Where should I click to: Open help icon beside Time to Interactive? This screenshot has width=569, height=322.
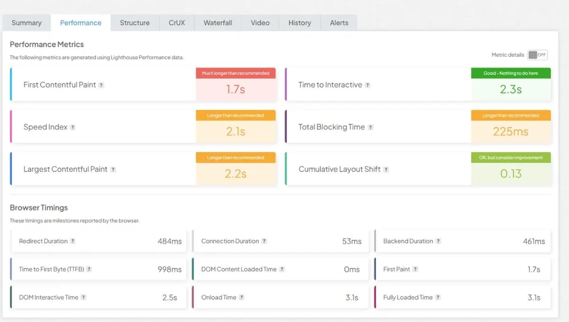tap(367, 85)
